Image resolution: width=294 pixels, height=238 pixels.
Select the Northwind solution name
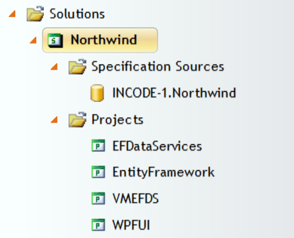104,40
